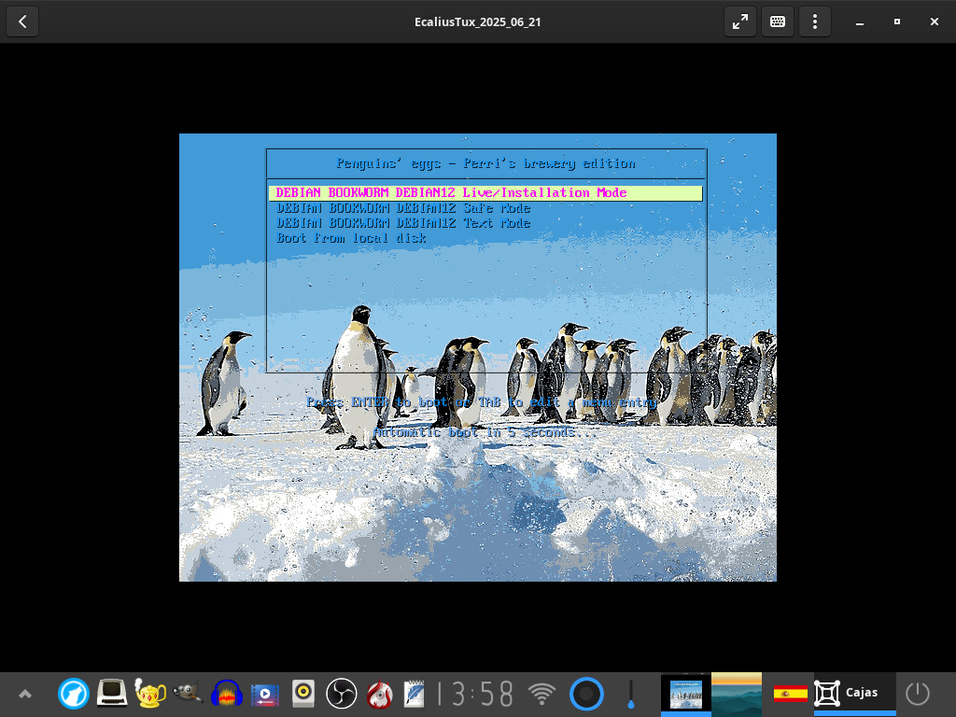The height and width of the screenshot is (717, 956).
Task: Close the Boxes window
Action: tap(934, 22)
